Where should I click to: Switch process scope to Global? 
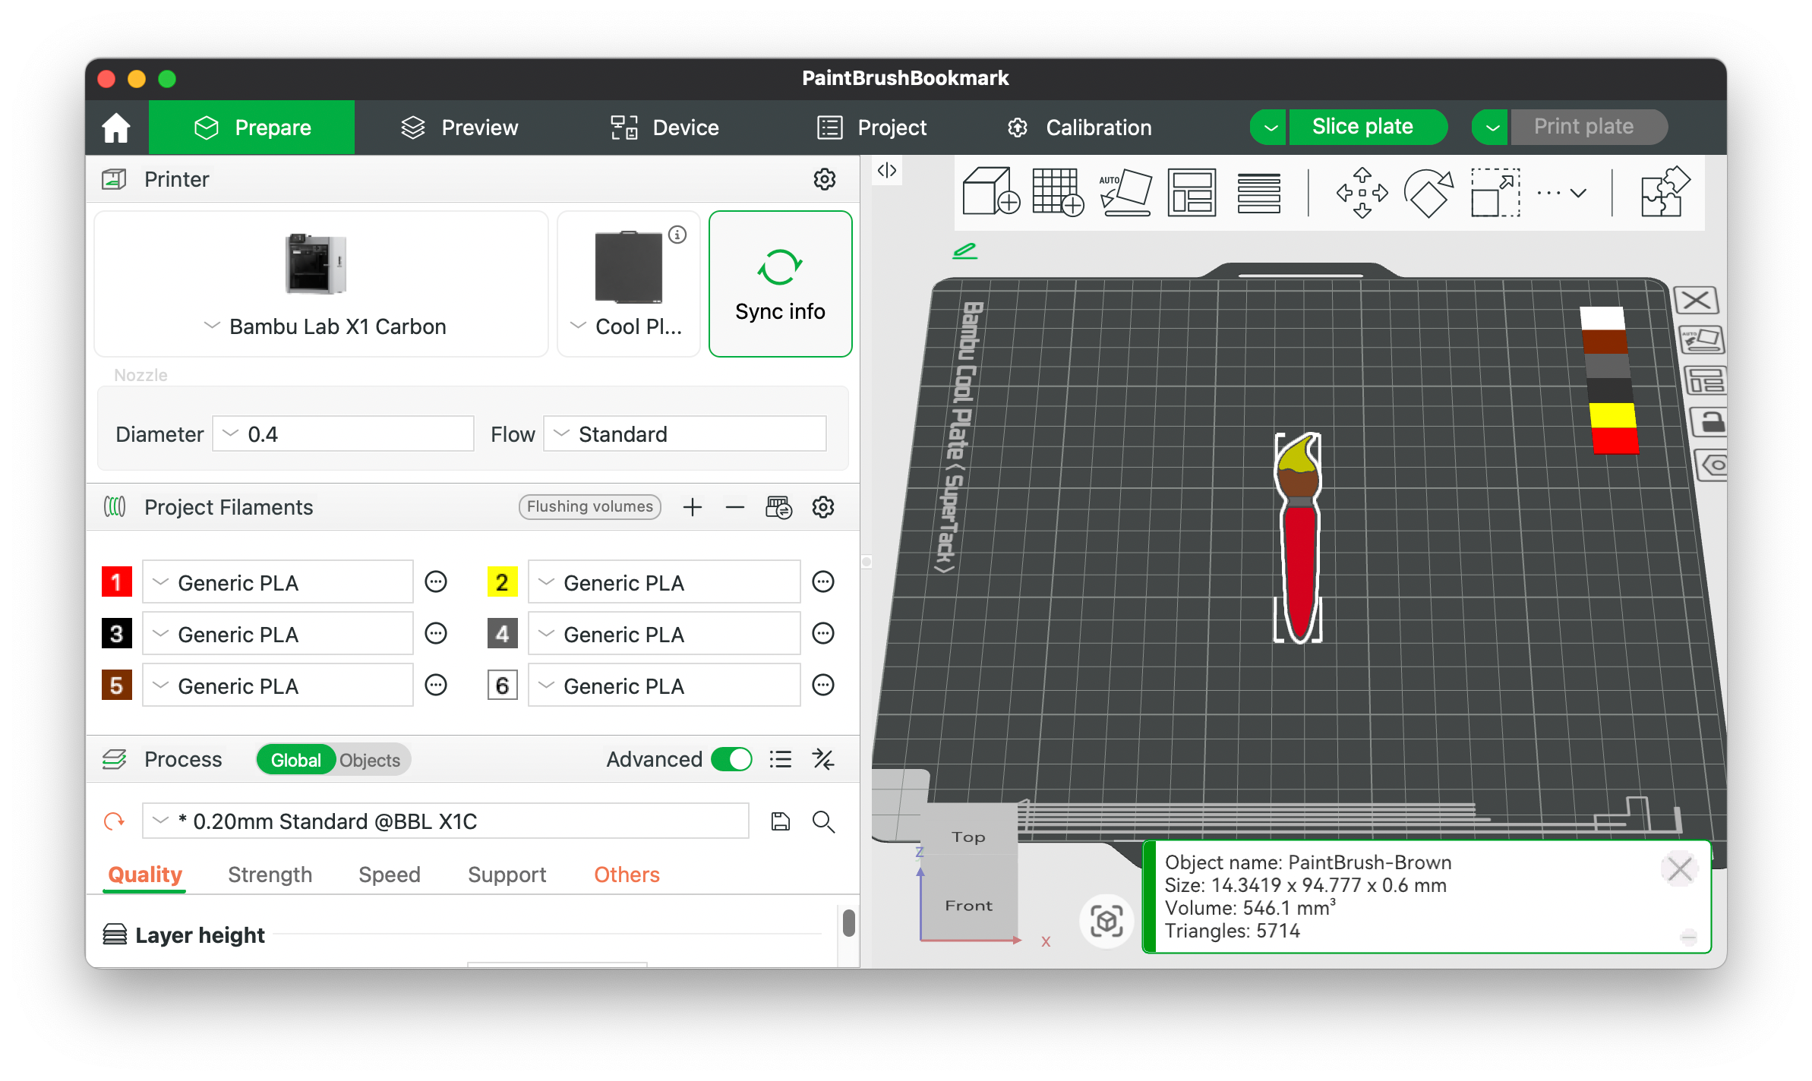(296, 760)
